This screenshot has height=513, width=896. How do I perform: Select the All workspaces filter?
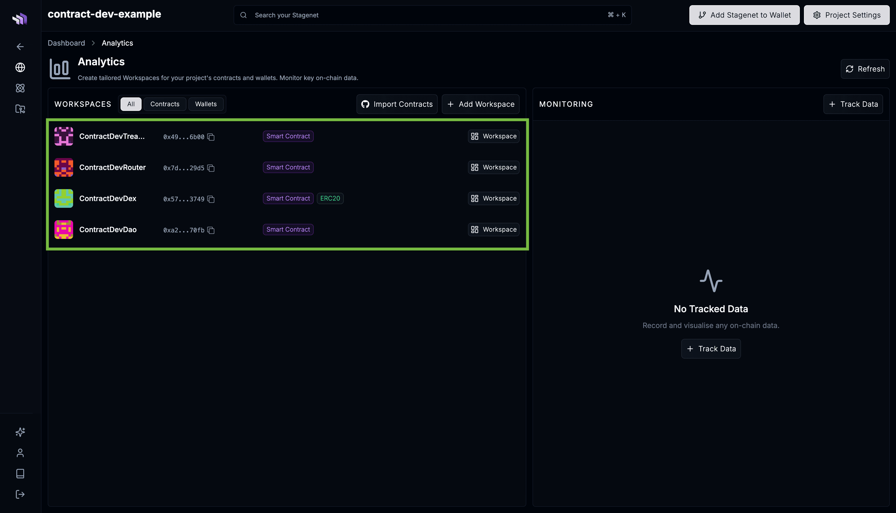(131, 104)
